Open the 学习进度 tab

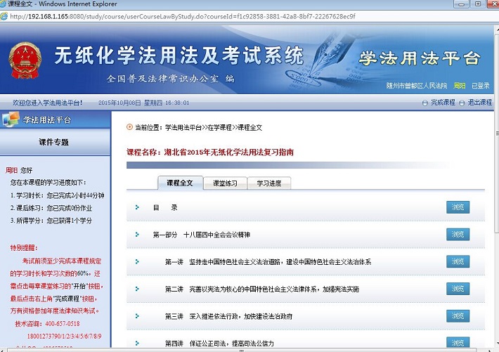268,183
